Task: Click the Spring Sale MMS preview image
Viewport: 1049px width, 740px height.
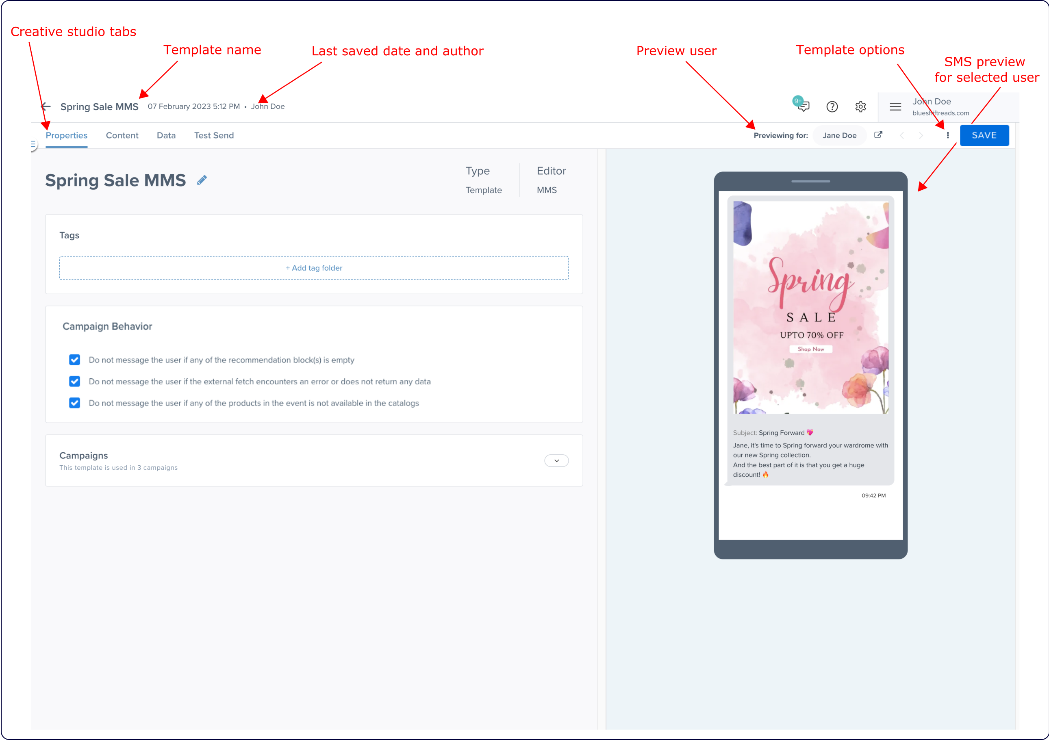Action: click(x=810, y=307)
